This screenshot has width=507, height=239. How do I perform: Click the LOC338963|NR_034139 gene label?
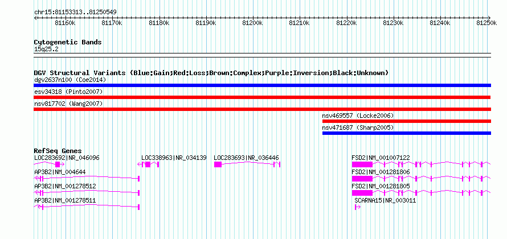point(174,158)
